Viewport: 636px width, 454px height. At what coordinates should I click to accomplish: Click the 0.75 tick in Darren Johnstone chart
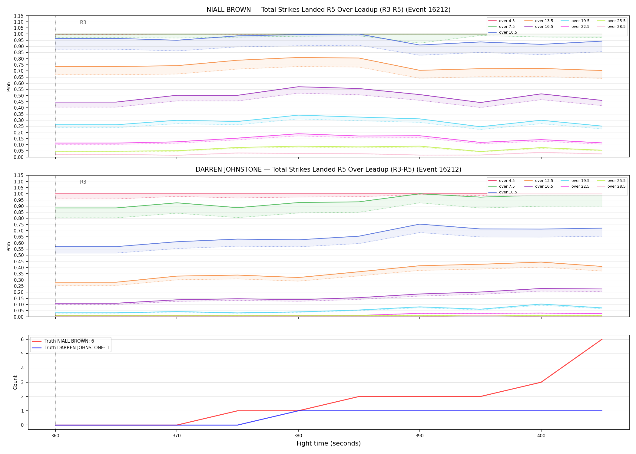(x=19, y=225)
